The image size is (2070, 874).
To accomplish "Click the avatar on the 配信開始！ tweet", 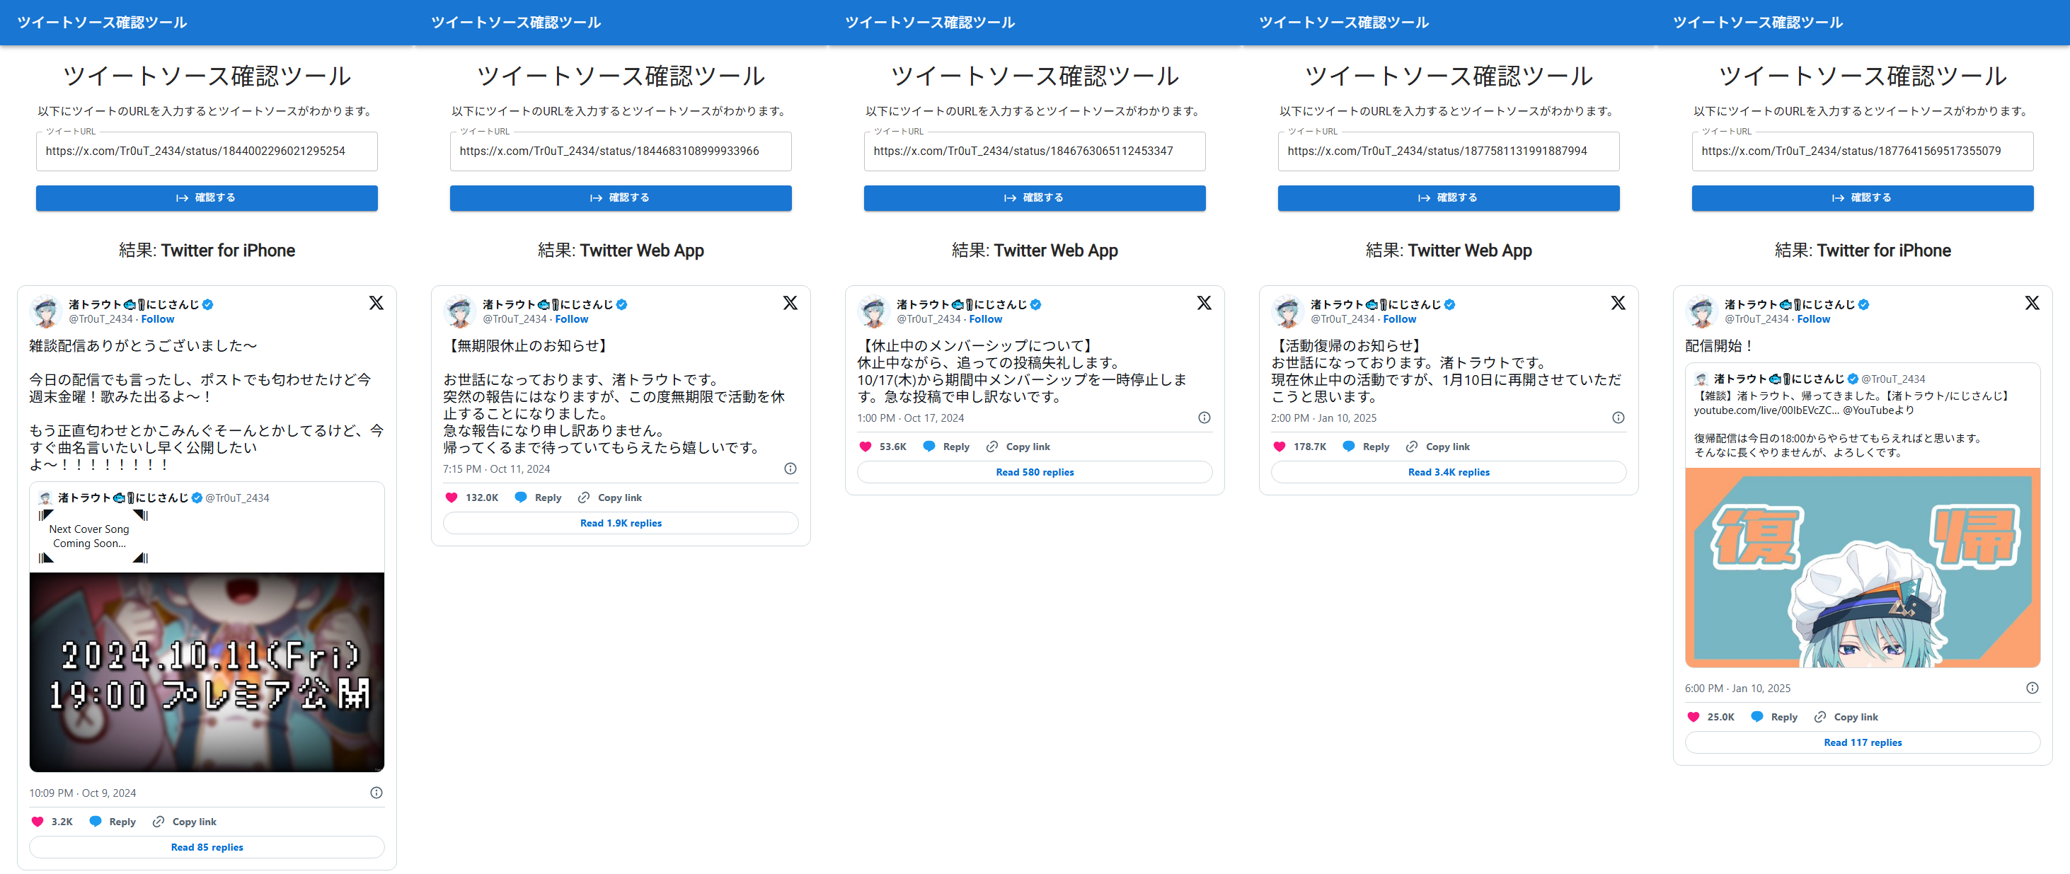I will tap(1701, 311).
